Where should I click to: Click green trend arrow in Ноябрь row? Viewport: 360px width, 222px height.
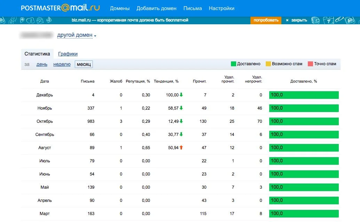click(181, 108)
